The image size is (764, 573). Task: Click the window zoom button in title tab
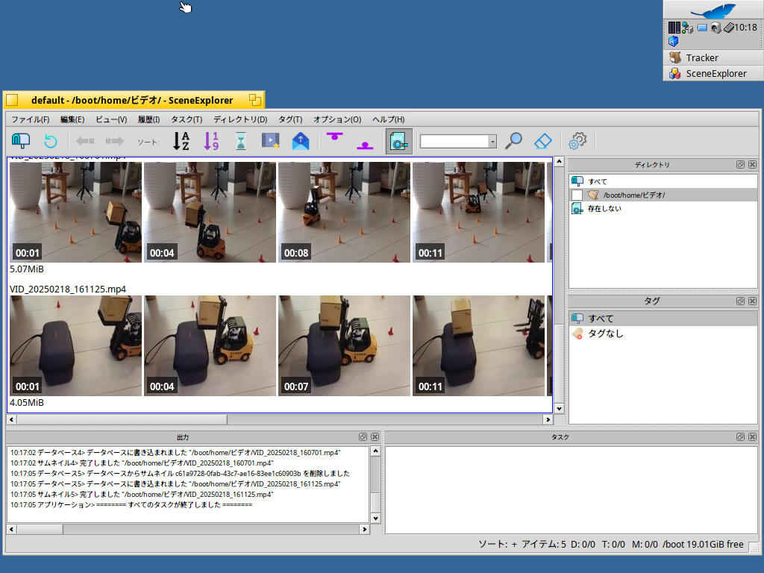click(x=255, y=100)
